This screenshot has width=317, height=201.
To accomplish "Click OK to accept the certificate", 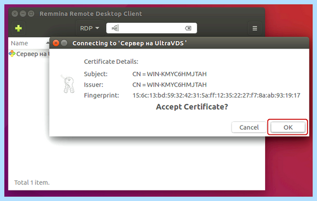I will point(288,127).
